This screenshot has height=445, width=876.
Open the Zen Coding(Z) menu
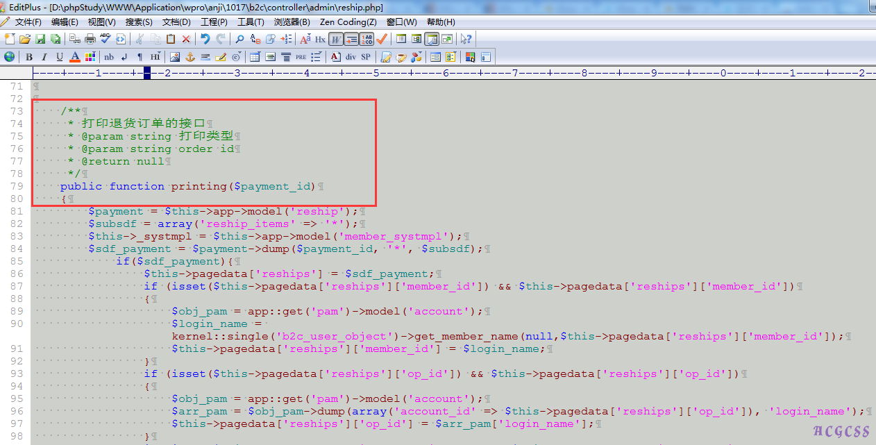(348, 22)
